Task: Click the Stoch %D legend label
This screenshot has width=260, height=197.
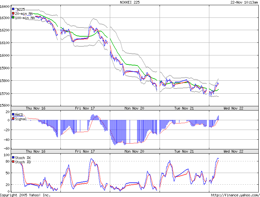Action: pos(23,162)
